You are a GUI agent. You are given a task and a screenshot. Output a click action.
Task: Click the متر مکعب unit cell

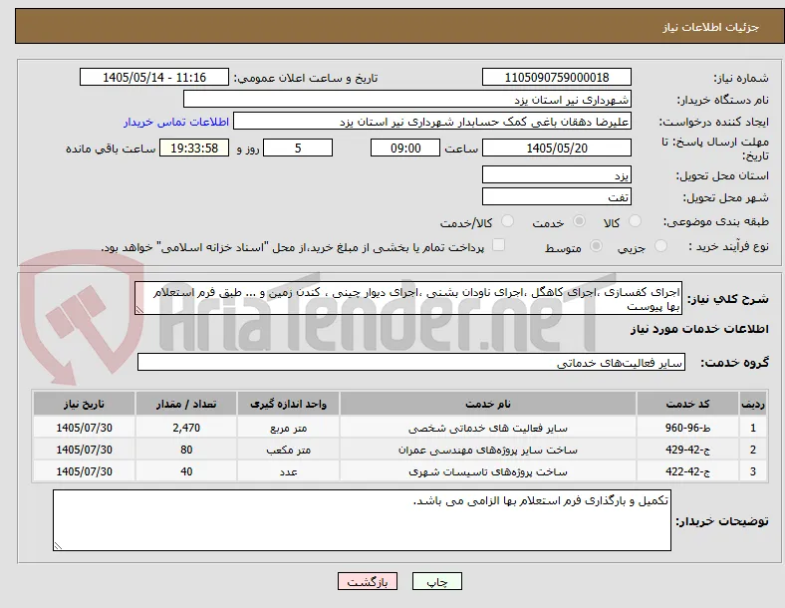[288, 450]
